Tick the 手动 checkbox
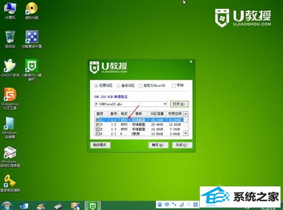The width and height of the screenshot is (283, 210). coord(173,86)
